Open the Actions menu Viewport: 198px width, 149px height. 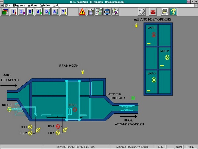(x=33, y=6)
